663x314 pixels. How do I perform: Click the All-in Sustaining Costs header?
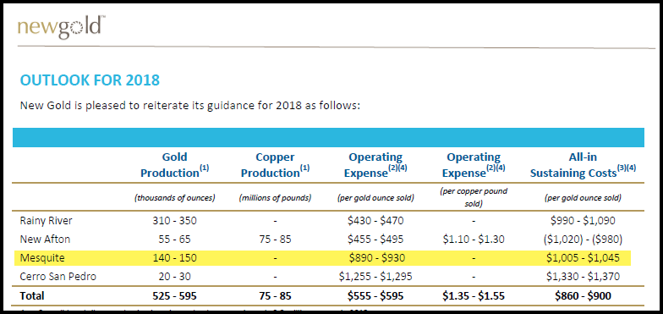[x=583, y=165]
